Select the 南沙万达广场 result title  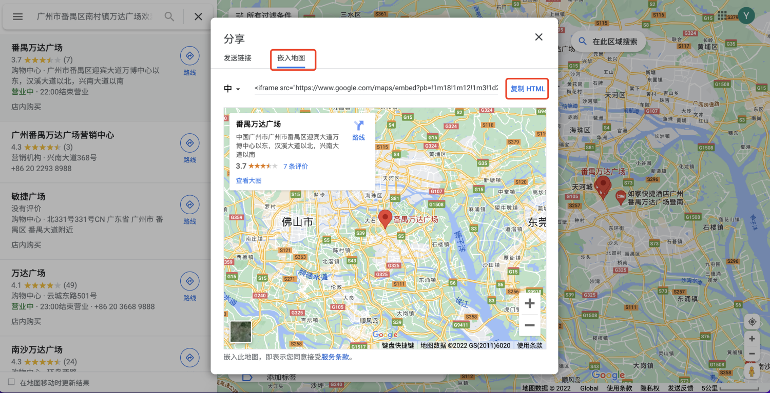click(37, 349)
